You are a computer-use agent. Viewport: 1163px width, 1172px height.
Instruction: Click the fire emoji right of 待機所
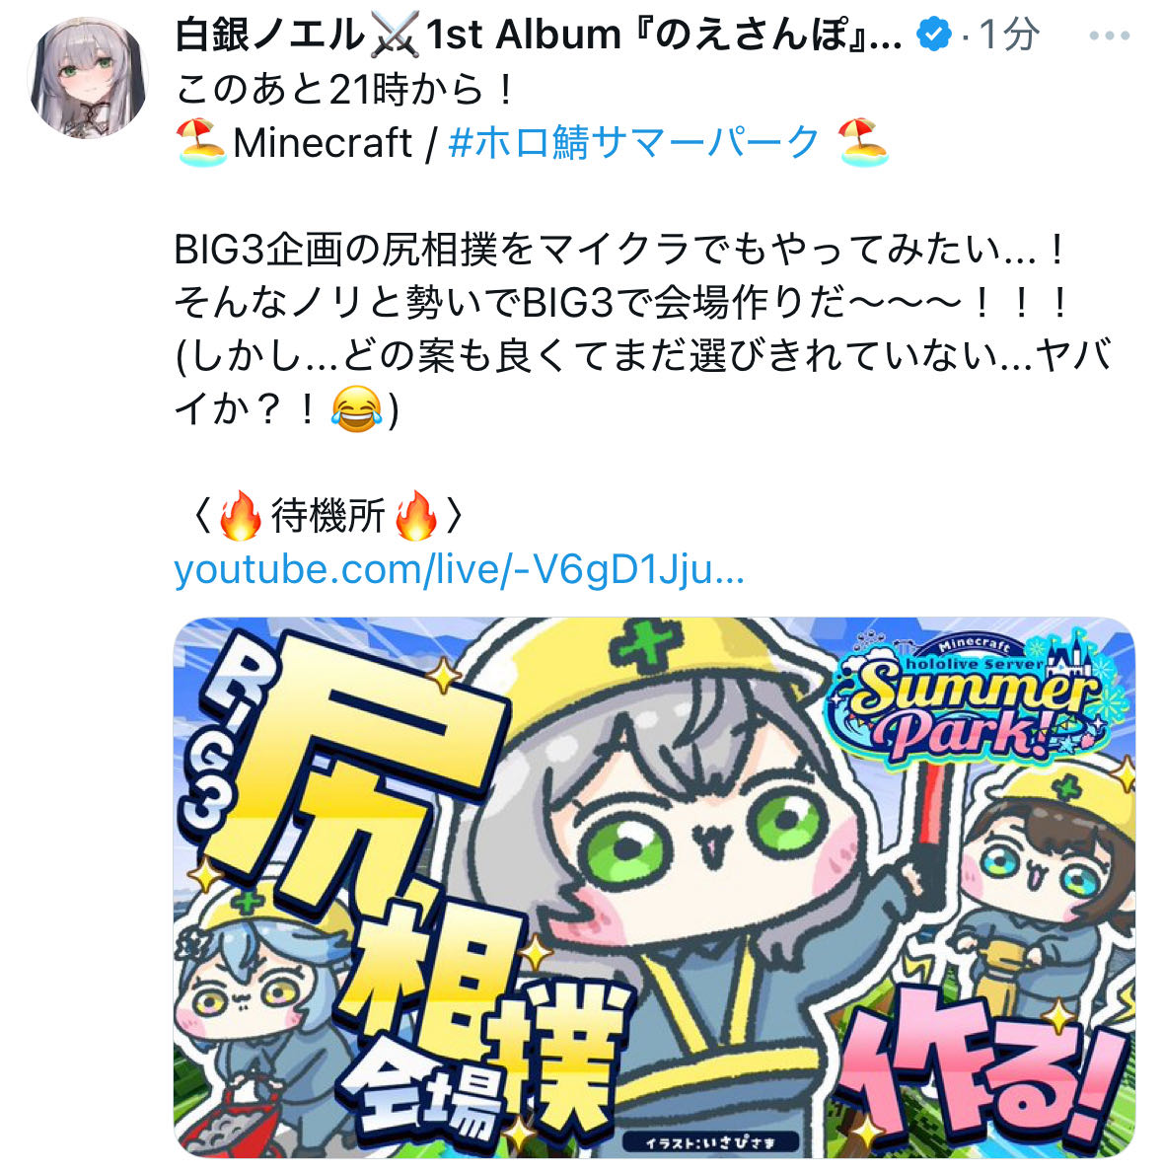416,516
